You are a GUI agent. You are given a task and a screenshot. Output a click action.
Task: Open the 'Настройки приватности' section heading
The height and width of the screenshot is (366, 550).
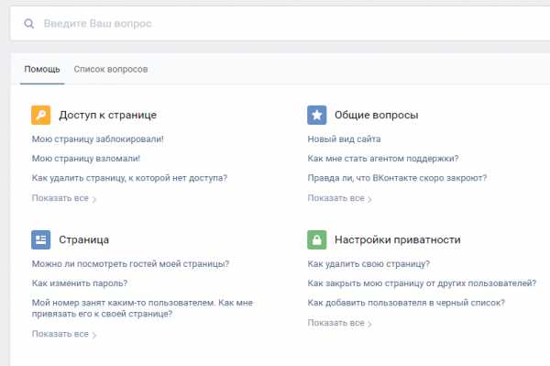coord(398,239)
